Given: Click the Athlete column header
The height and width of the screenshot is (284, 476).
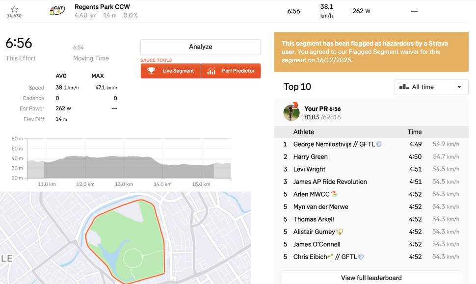Looking at the screenshot, I should (304, 132).
